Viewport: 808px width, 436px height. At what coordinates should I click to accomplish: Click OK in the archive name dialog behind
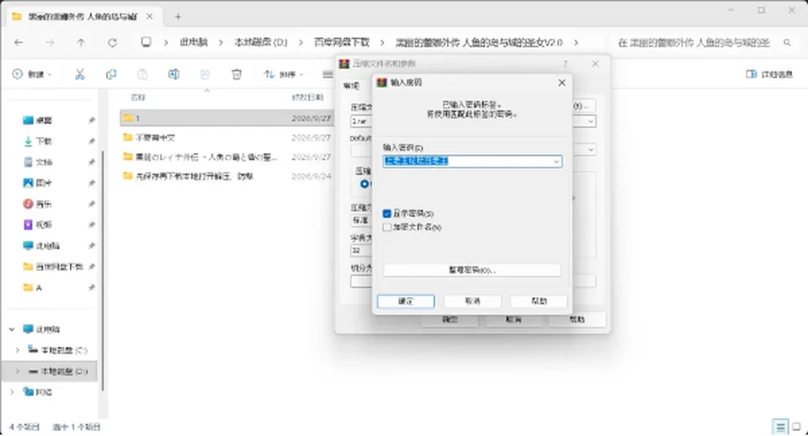(x=449, y=320)
